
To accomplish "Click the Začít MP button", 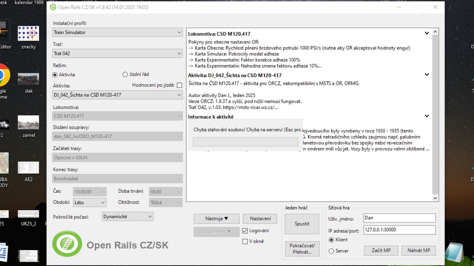I will 381,250.
